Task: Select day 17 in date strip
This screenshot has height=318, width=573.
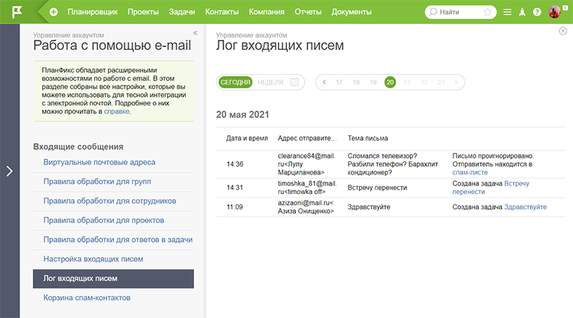Action: (339, 82)
